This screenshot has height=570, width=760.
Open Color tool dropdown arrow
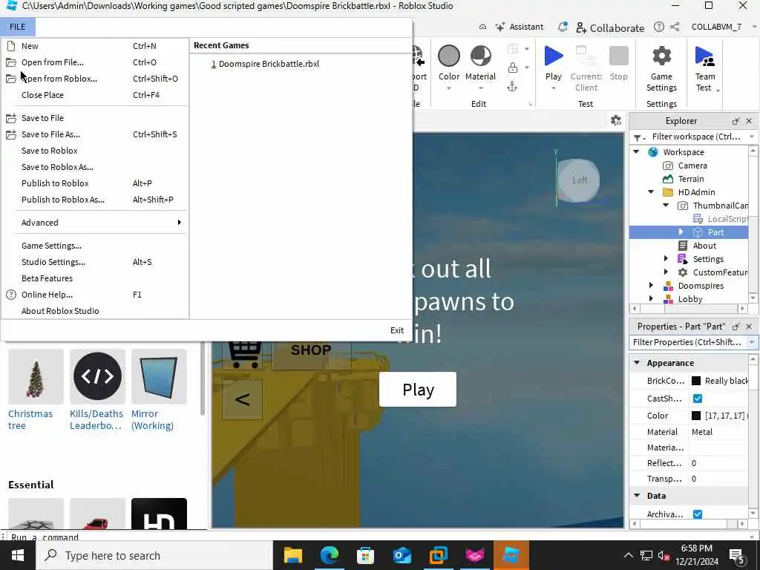coord(449,88)
